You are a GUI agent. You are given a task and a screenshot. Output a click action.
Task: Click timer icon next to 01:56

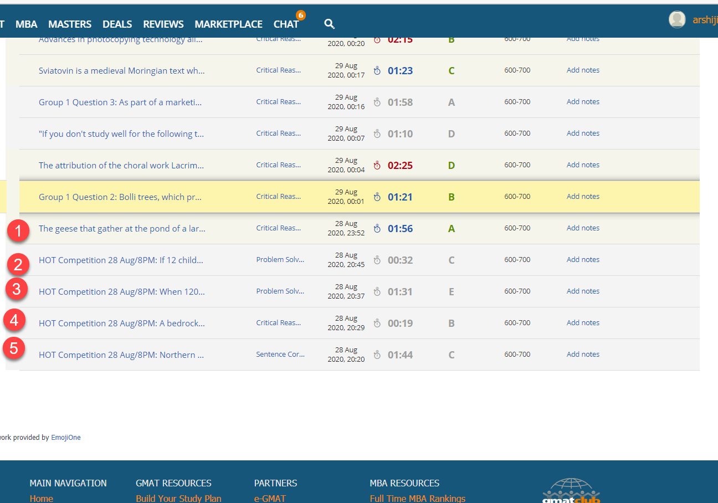377,228
